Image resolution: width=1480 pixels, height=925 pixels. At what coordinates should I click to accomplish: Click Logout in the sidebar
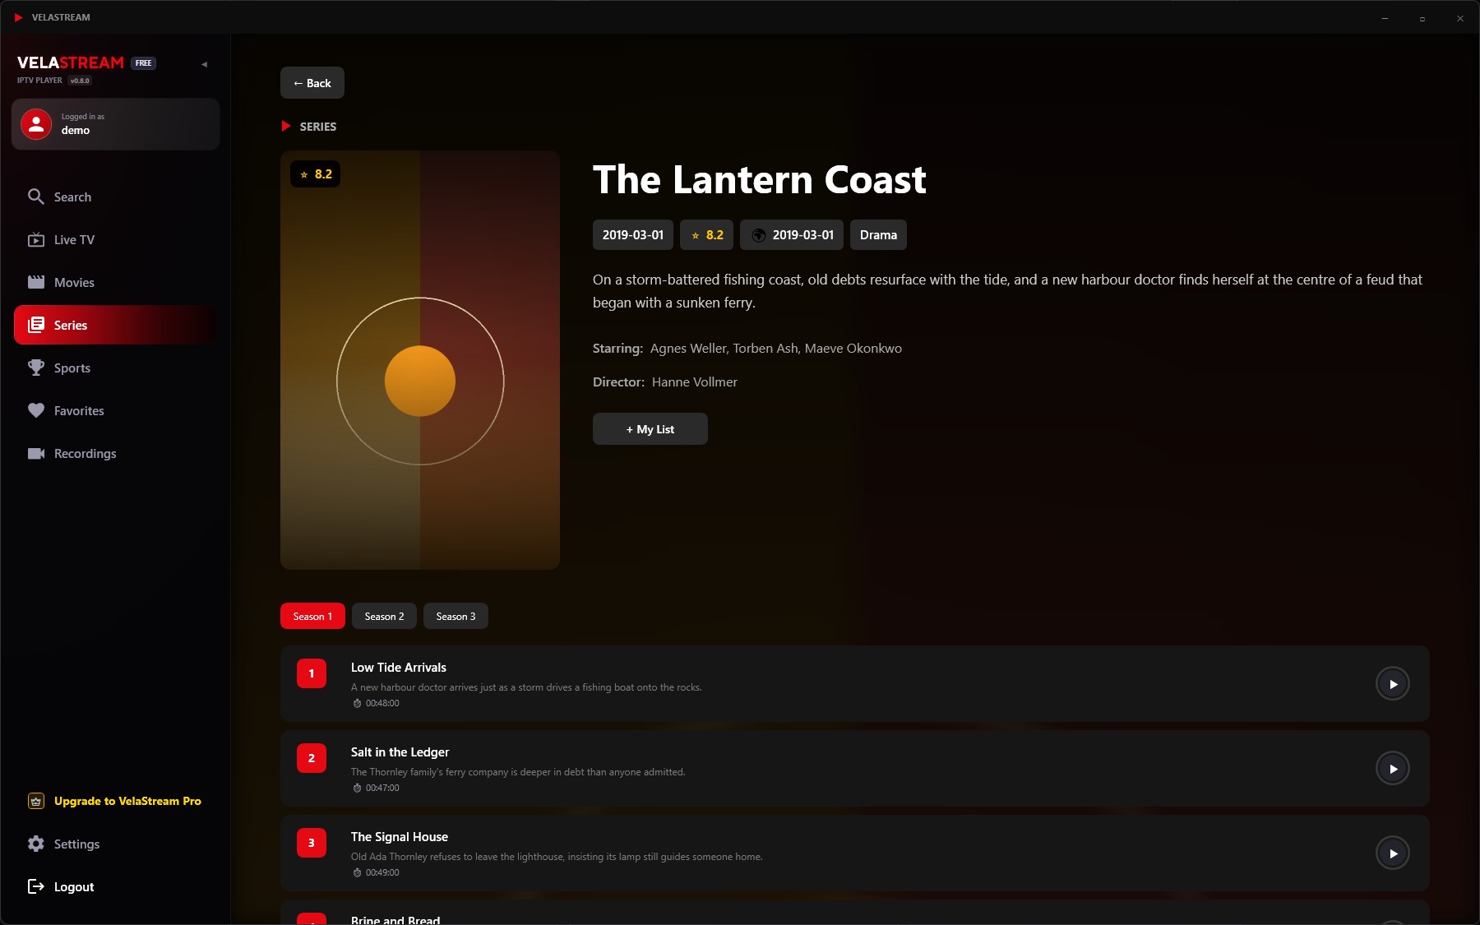[x=115, y=887]
